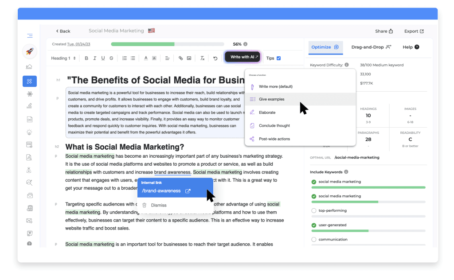The height and width of the screenshot is (280, 454).
Task: Open the Heading 1 style dropdown
Action: point(63,58)
